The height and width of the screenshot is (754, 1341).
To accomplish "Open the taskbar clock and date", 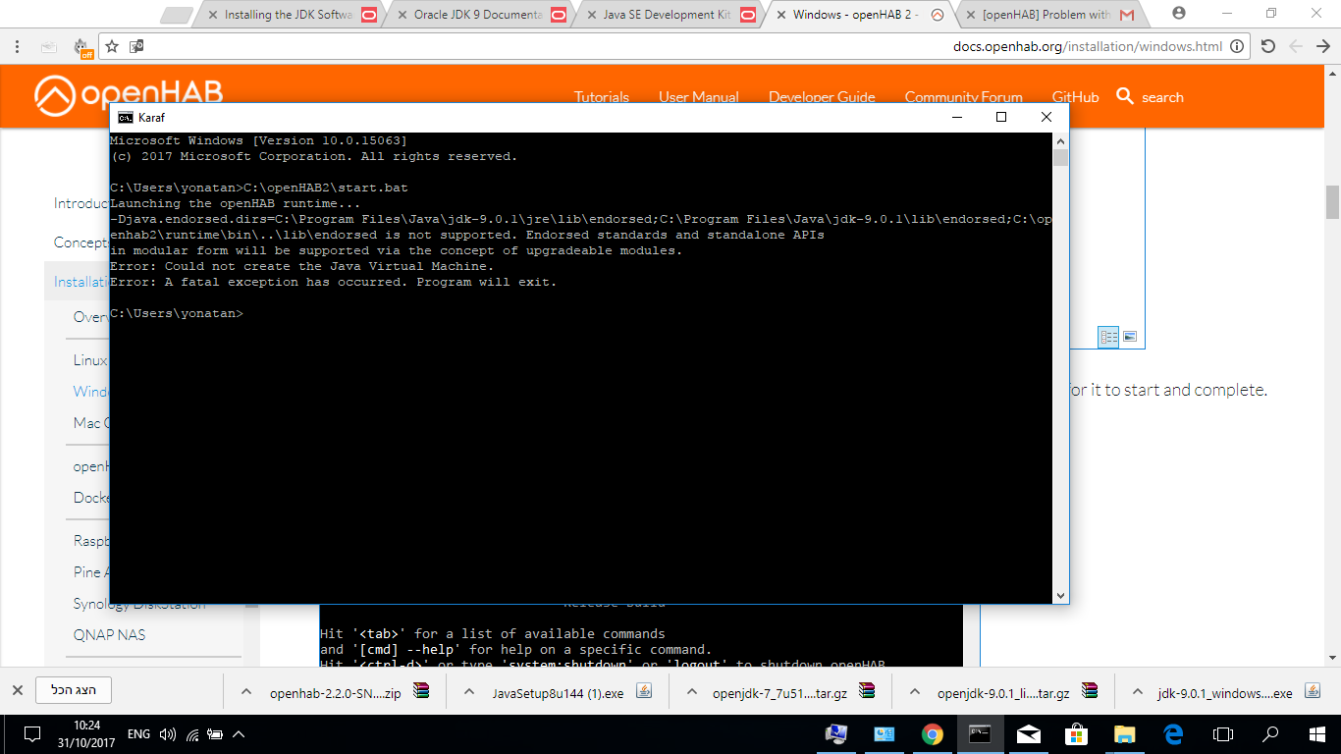I will coord(87,734).
